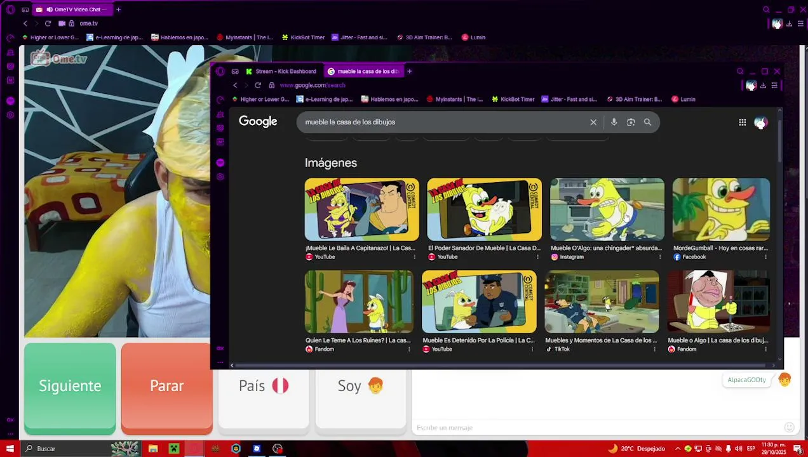Open 3D Aim Trainer bookmark in the Google window
This screenshot has height=457, width=808.
[x=634, y=99]
